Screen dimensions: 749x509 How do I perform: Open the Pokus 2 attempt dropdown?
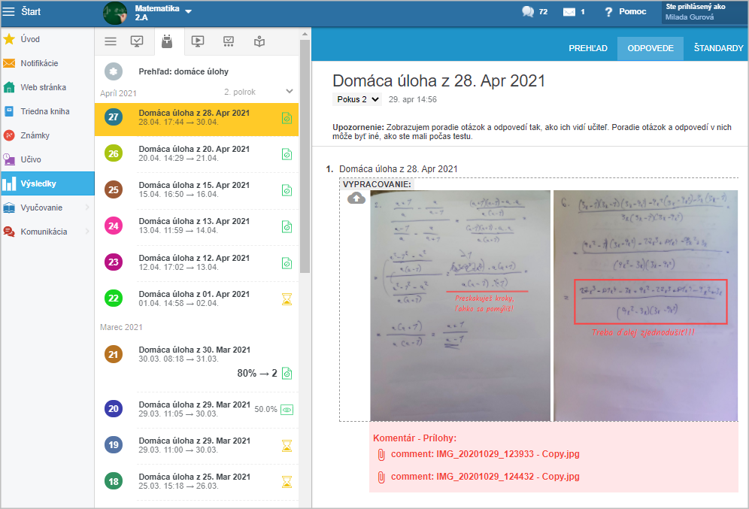pyautogui.click(x=357, y=99)
